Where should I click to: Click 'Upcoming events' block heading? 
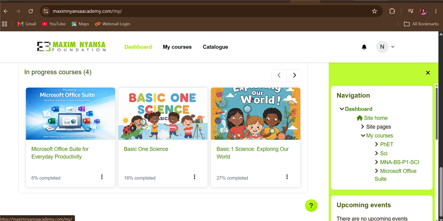click(x=364, y=205)
